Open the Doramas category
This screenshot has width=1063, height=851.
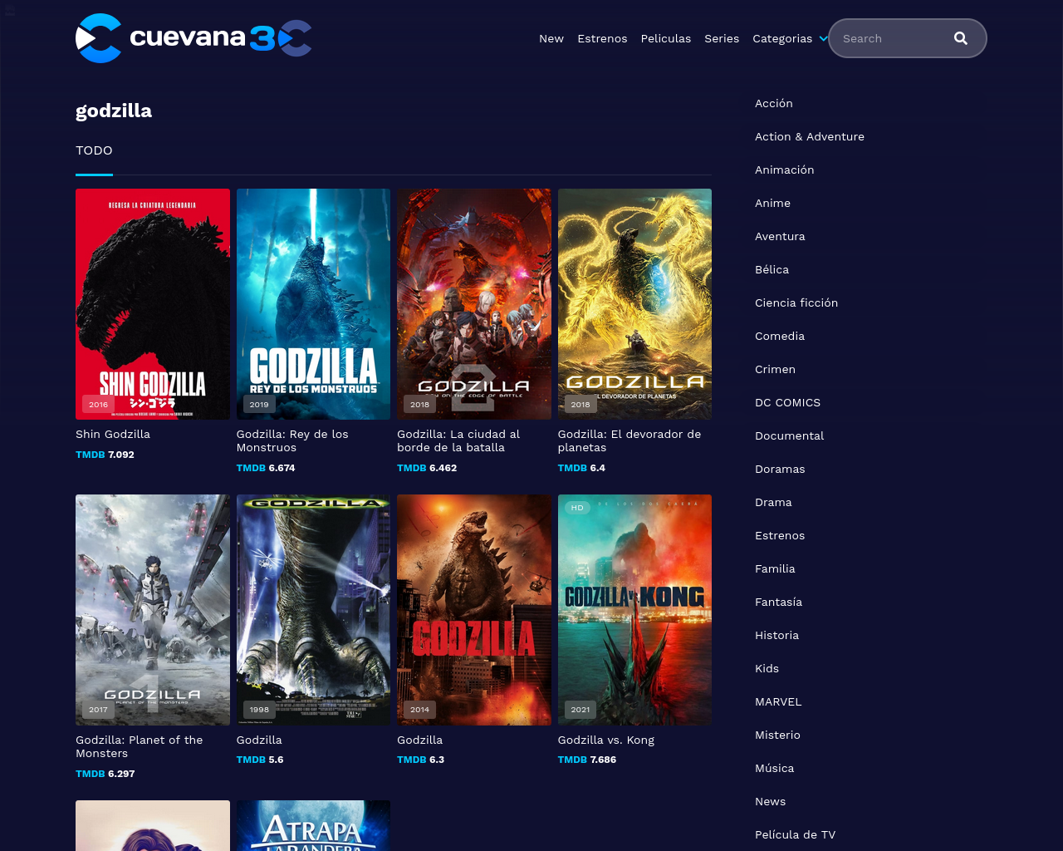click(780, 469)
